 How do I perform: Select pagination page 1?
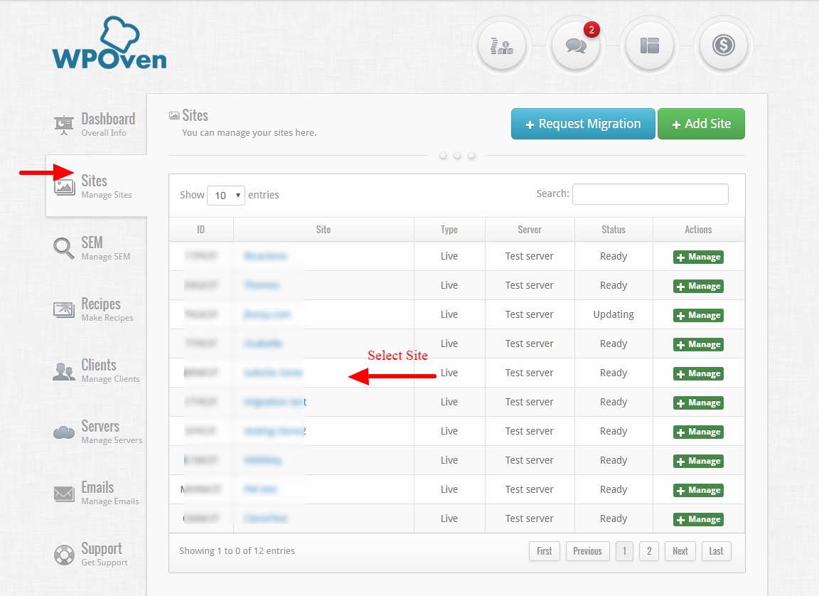[x=624, y=551]
